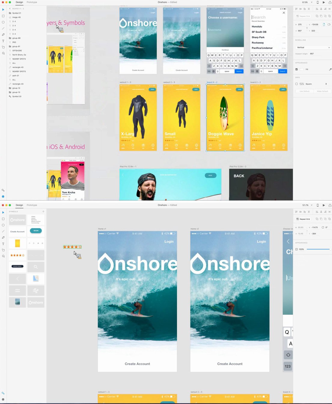Select the Create Account symbol thumbnail

[x=17, y=231]
